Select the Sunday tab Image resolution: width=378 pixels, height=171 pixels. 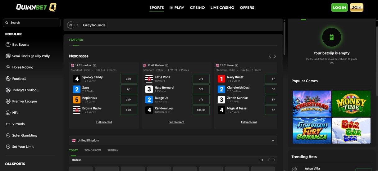click(x=113, y=150)
